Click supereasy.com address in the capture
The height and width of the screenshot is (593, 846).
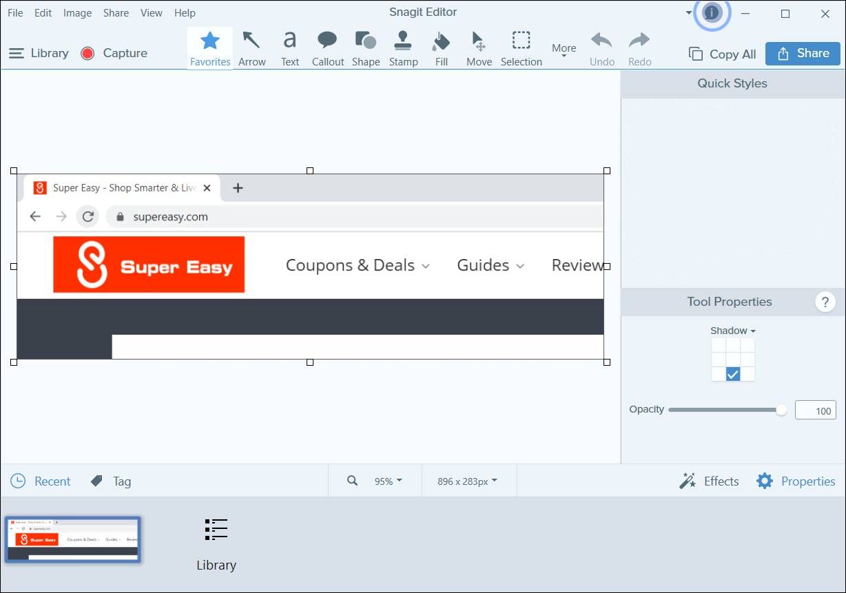point(170,217)
